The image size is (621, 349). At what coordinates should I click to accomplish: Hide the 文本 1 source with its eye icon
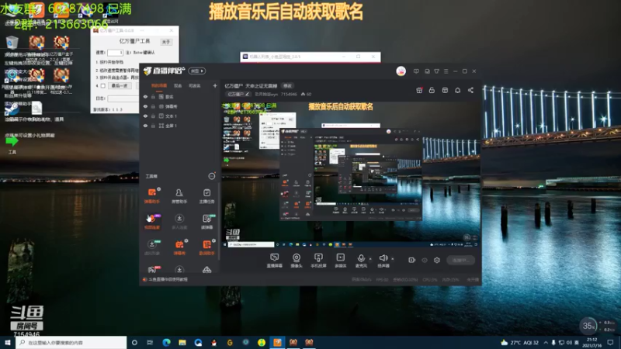click(x=145, y=116)
